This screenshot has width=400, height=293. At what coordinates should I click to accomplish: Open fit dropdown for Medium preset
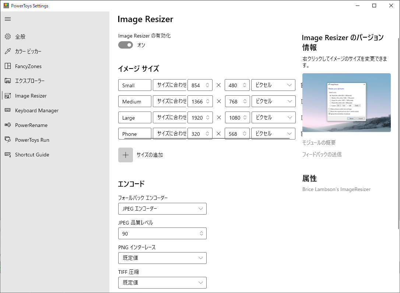coord(170,101)
